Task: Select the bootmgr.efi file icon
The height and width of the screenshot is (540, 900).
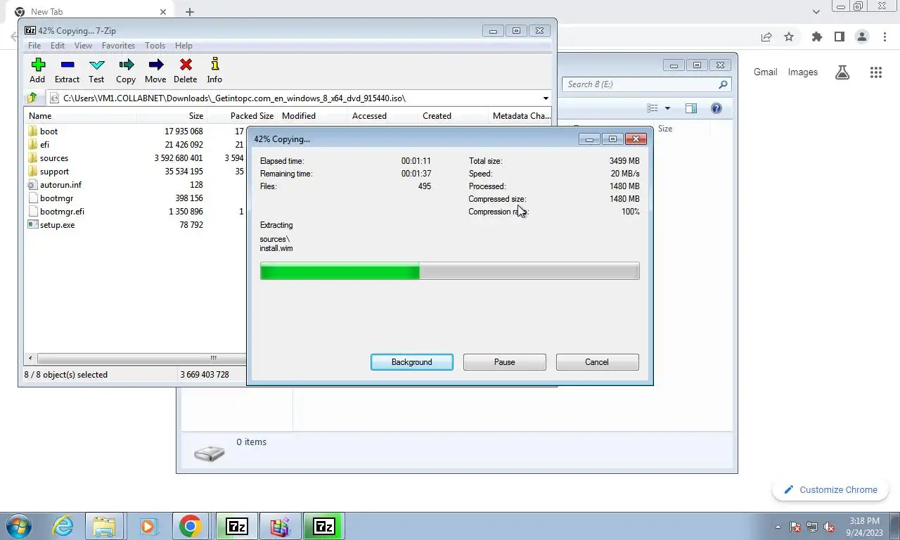Action: click(x=32, y=212)
